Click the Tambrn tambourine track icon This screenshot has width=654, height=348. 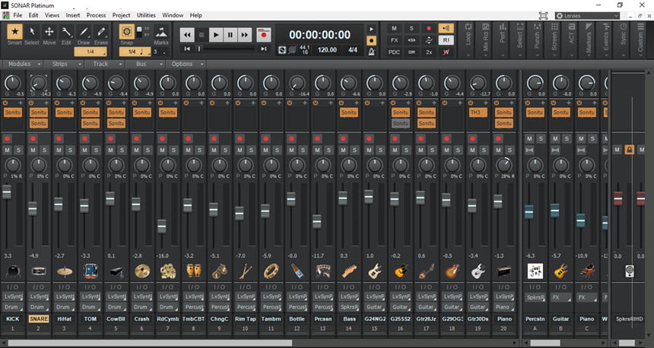point(271,271)
